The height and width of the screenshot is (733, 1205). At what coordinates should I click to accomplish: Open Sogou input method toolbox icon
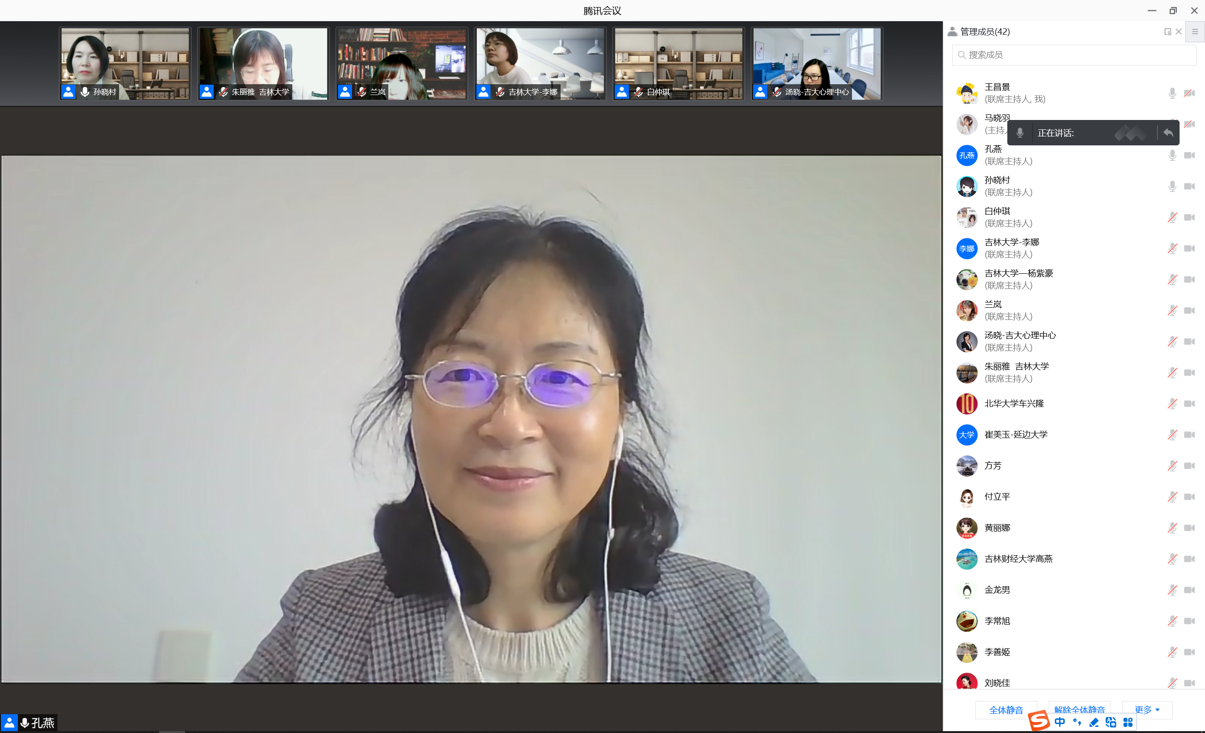point(1128,722)
